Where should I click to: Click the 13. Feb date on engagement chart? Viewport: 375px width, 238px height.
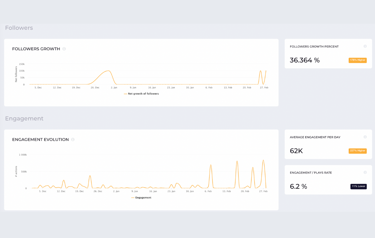(x=226, y=192)
